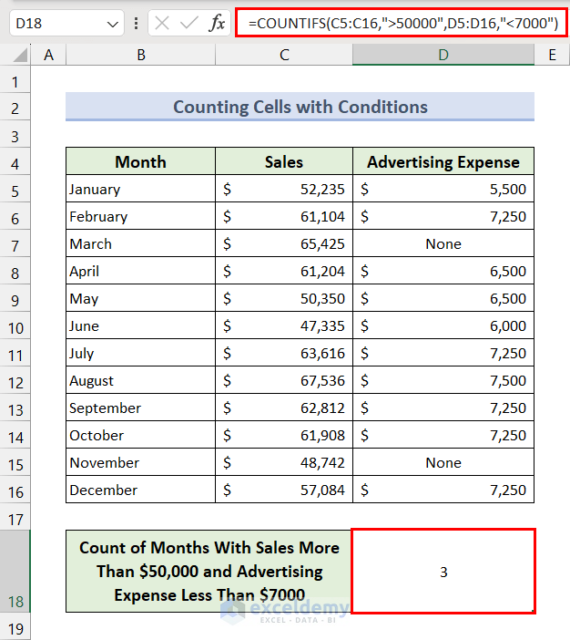Click the Insert Function fx icon

[x=217, y=23]
